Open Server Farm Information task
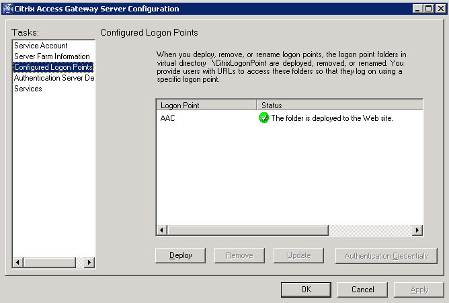The image size is (449, 303). pos(52,56)
